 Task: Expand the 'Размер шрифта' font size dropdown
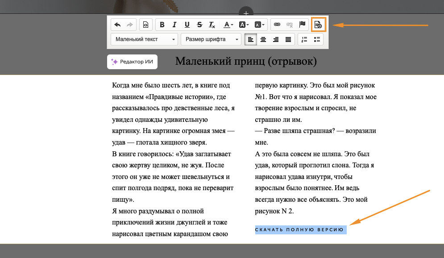point(211,39)
